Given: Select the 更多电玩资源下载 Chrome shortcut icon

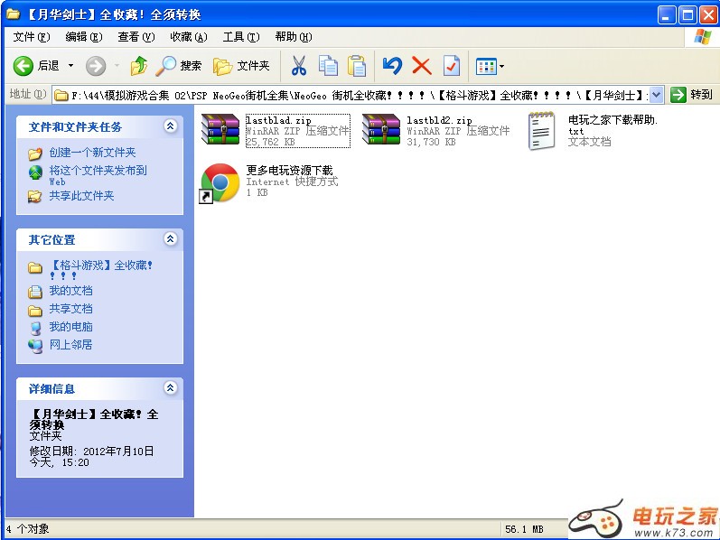Looking at the screenshot, I should [x=220, y=182].
